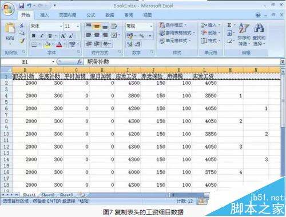
Task: Open the font color red A swatch
Action: pos(59,45)
